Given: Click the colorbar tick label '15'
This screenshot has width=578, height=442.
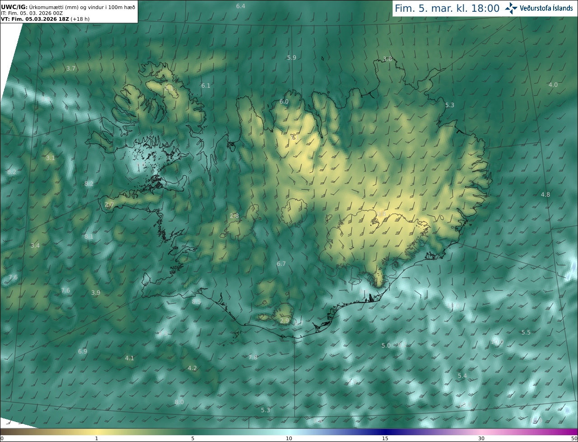Looking at the screenshot, I should click(385, 438).
